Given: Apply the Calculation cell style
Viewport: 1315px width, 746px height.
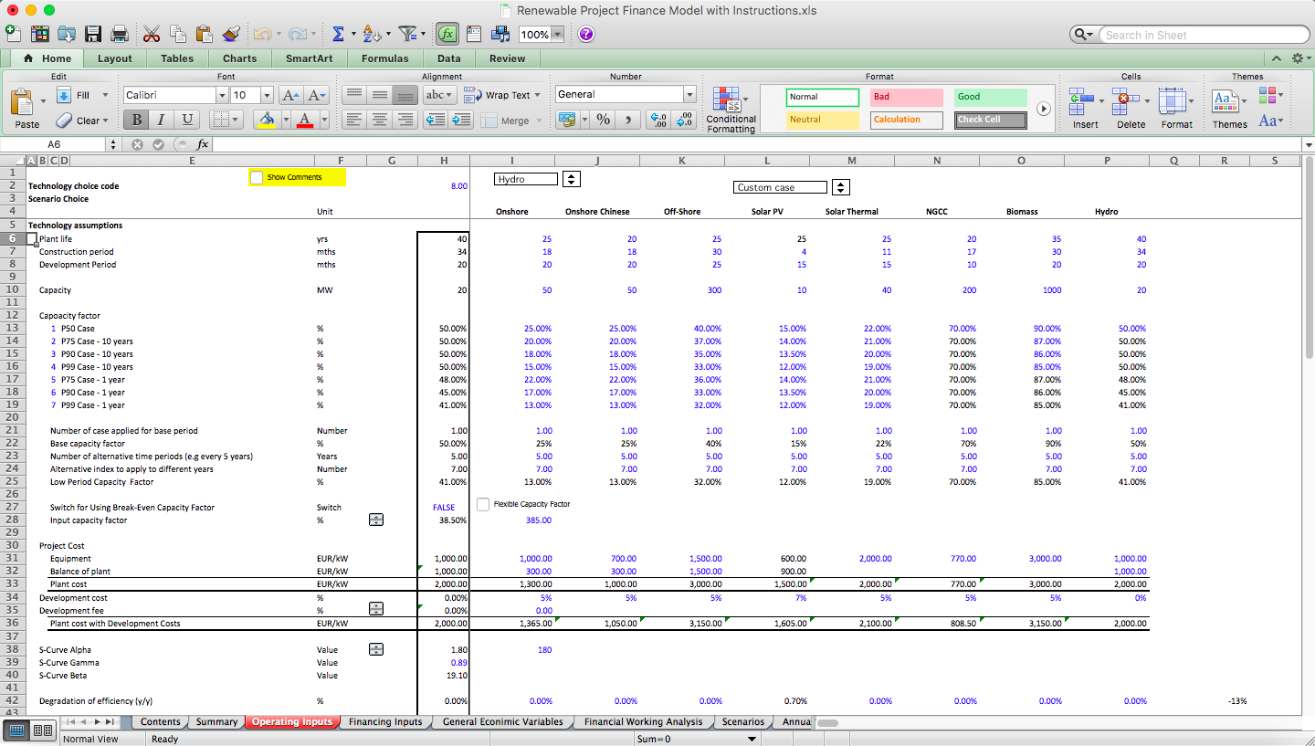Looking at the screenshot, I should click(x=906, y=120).
